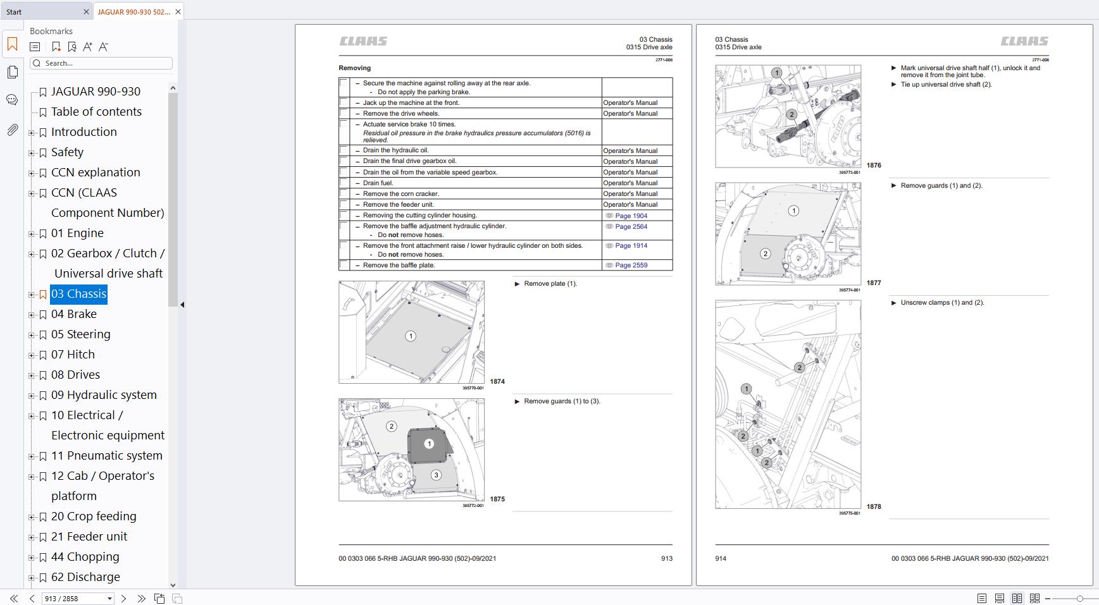Screen dimensions: 1099x605
Task: Expand the Safety bookmark
Action: 32,153
